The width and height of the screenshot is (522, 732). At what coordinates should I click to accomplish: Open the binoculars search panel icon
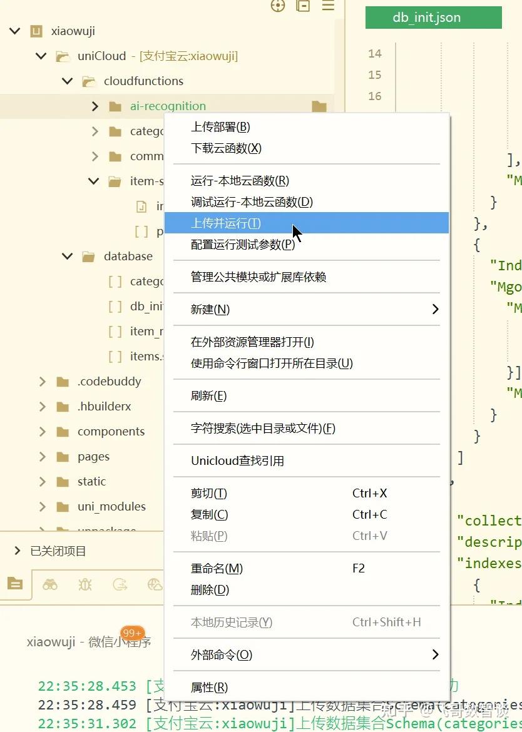[50, 584]
